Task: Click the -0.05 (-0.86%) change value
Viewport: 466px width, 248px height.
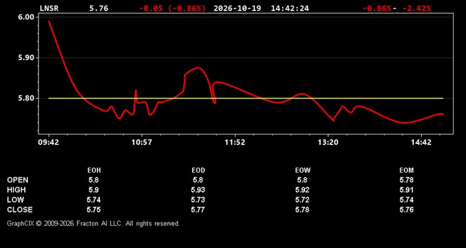Action: pos(172,8)
